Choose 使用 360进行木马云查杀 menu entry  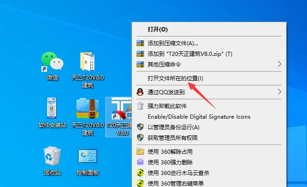click(x=209, y=173)
